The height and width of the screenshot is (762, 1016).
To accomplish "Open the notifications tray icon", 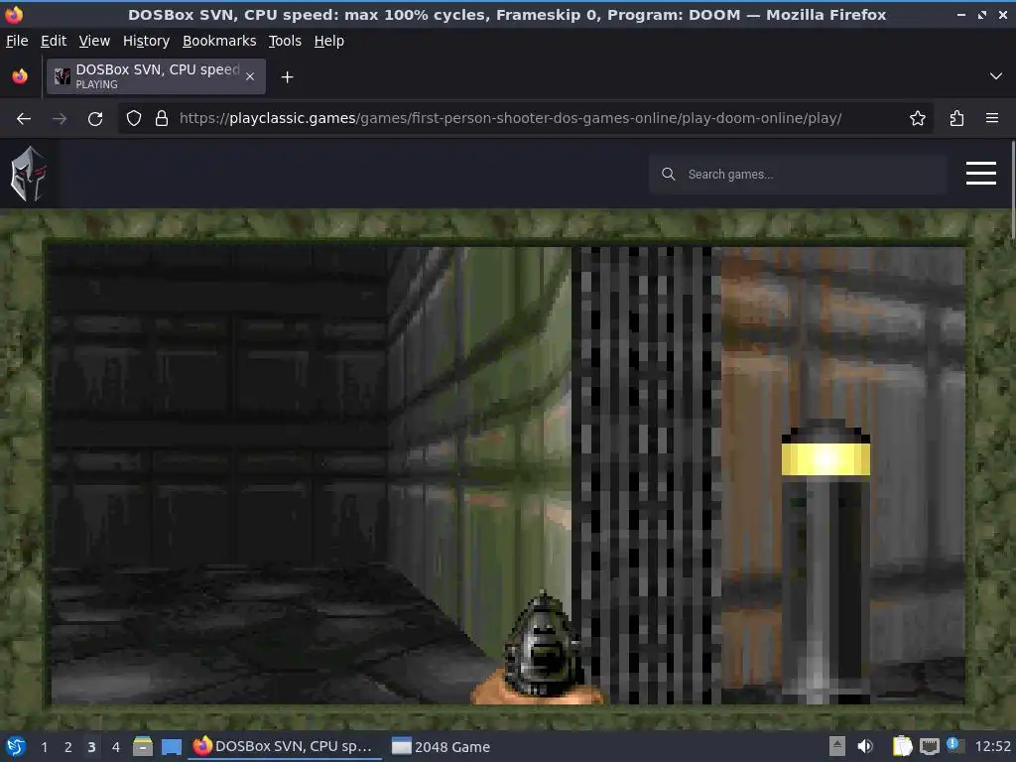I will pos(955,745).
